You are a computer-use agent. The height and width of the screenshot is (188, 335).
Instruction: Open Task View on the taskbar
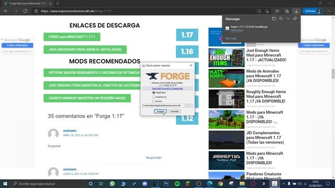101,183
